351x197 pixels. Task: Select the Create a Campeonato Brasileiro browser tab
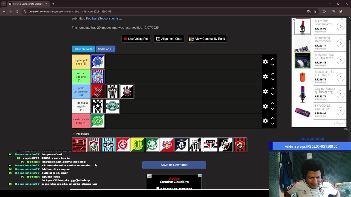pos(29,4)
